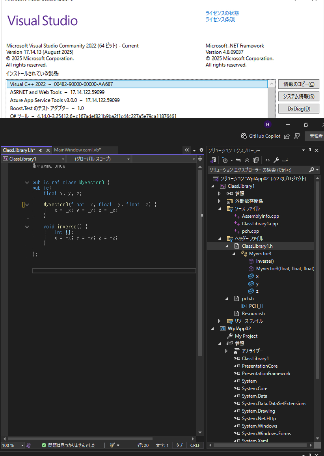Click the システム情報 button
The height and width of the screenshot is (456, 324).
tap(299, 96)
